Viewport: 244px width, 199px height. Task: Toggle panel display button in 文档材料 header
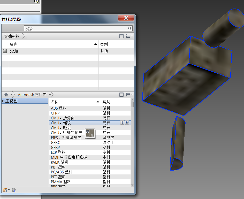pyautogui.click(x=121, y=36)
